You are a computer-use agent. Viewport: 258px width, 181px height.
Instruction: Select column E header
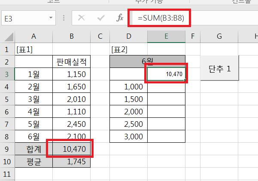point(166,37)
